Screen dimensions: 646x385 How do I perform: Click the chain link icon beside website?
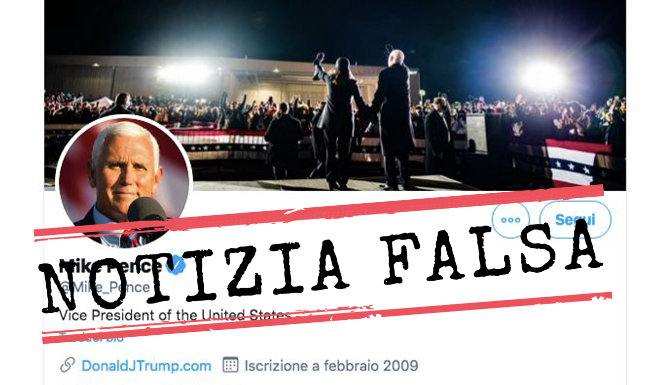[x=67, y=366]
